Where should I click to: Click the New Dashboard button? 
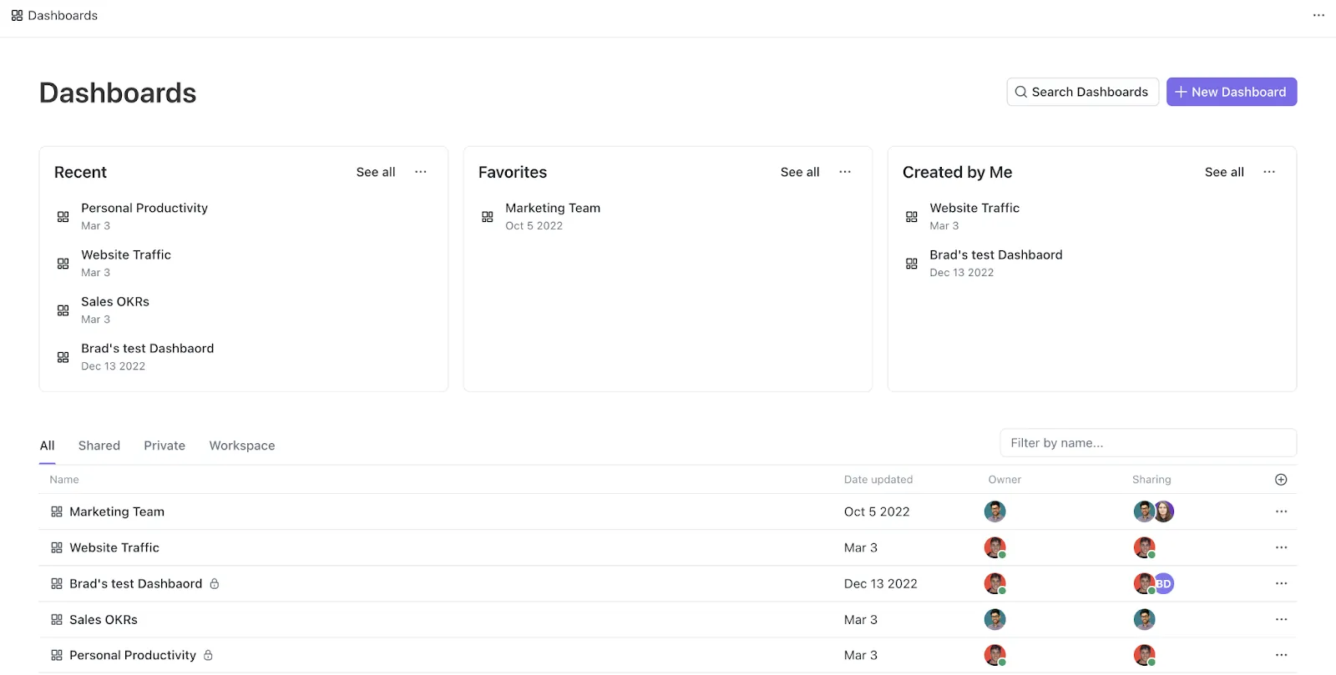[x=1232, y=92]
